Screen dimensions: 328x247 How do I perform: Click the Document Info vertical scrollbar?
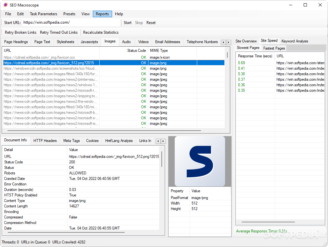[x=162, y=159]
